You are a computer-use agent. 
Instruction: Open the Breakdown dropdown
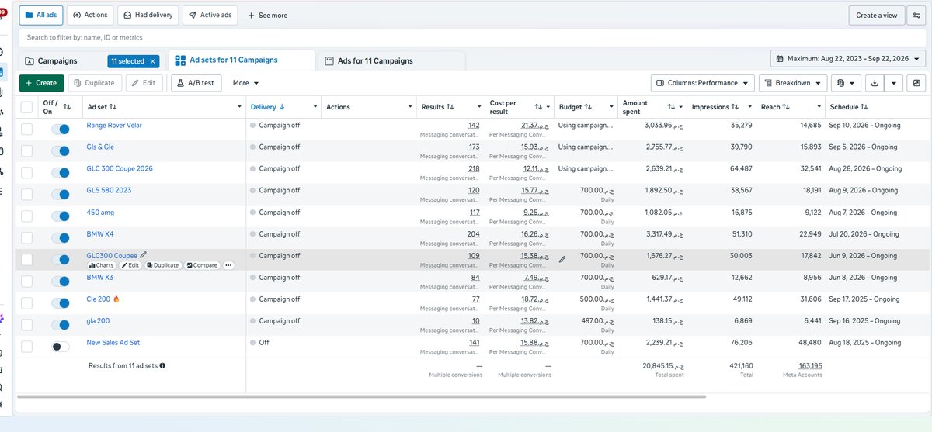click(792, 83)
